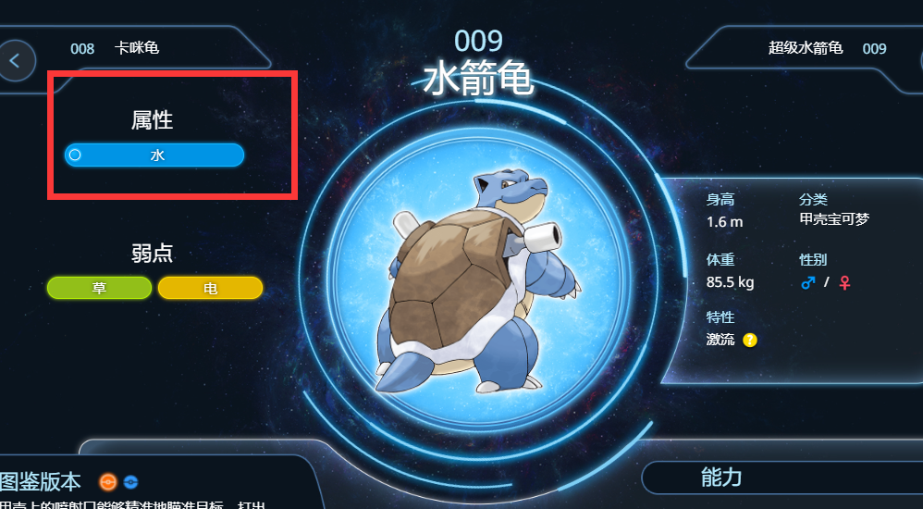
Task: Click the red female gender symbol
Action: pyautogui.click(x=844, y=283)
